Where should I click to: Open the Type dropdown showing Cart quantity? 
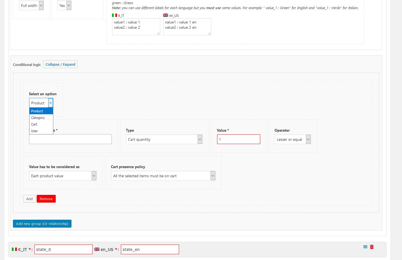coord(164,139)
